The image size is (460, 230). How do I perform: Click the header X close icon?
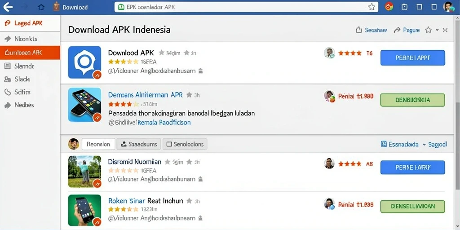(445, 30)
